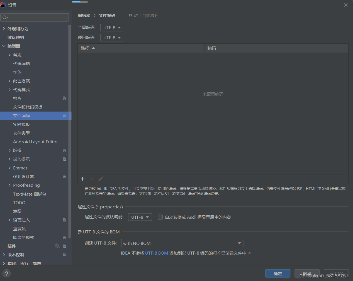Viewport: 353px width, 281px height.
Task: Click the override icon next to GUI 设计器
Action: tap(64, 176)
